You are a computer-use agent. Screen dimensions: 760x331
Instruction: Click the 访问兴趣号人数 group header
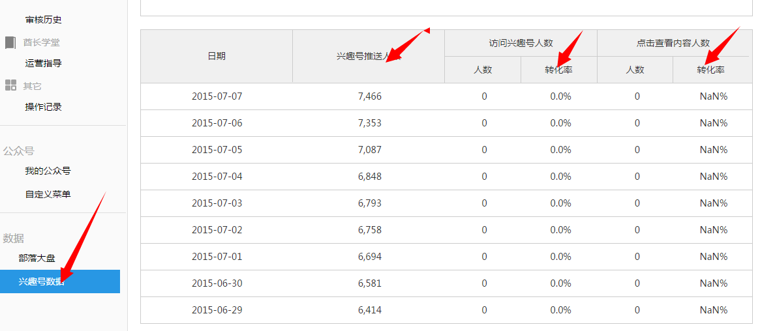click(x=521, y=43)
